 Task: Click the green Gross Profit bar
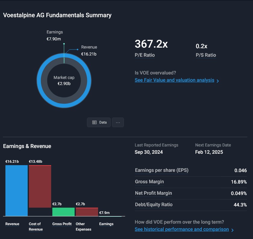[x=63, y=212]
